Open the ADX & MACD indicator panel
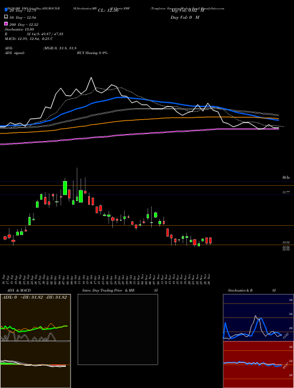This screenshot has width=294, height=388. point(35,341)
